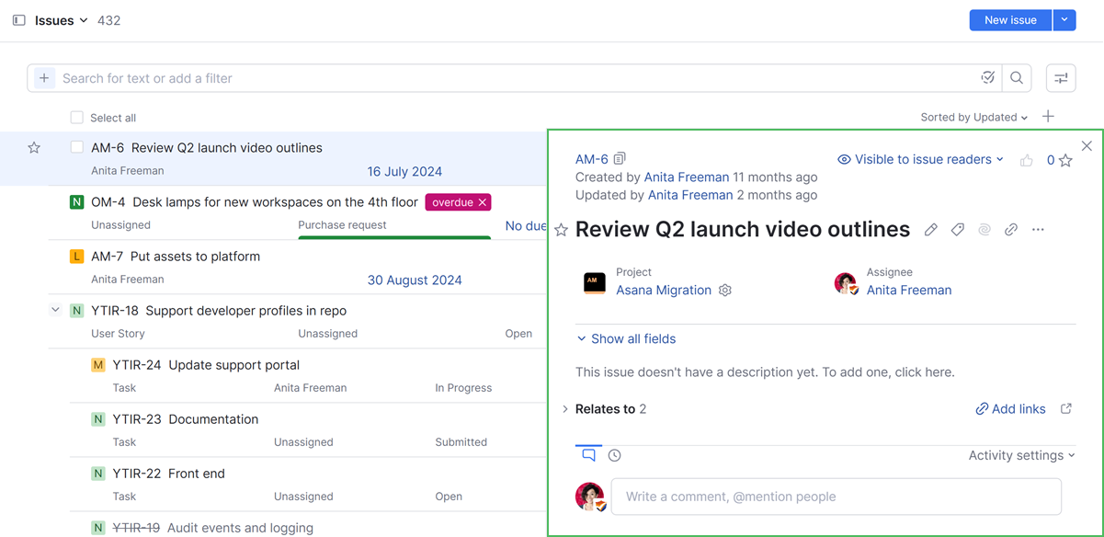Open the linked items paperclip icon beside the title
Screen dimensions: 1104x537
(x=1011, y=229)
